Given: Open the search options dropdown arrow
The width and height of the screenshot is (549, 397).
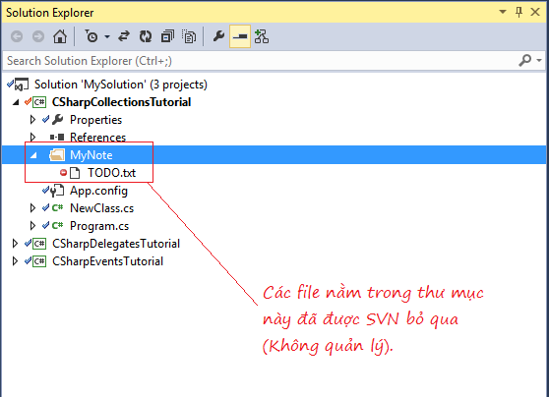Looking at the screenshot, I should 539,60.
